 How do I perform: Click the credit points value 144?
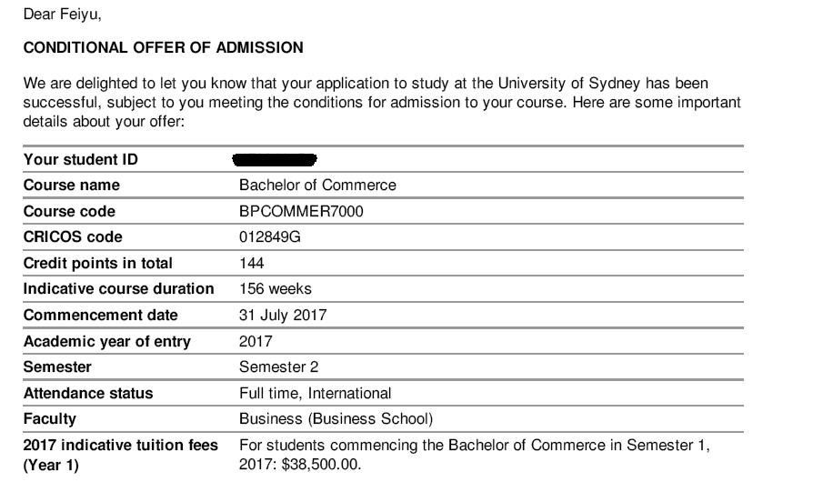coord(251,264)
